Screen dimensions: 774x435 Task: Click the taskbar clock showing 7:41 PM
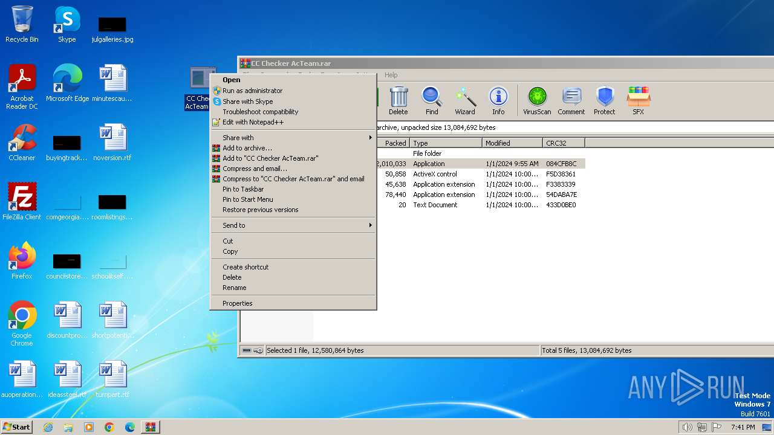click(743, 427)
